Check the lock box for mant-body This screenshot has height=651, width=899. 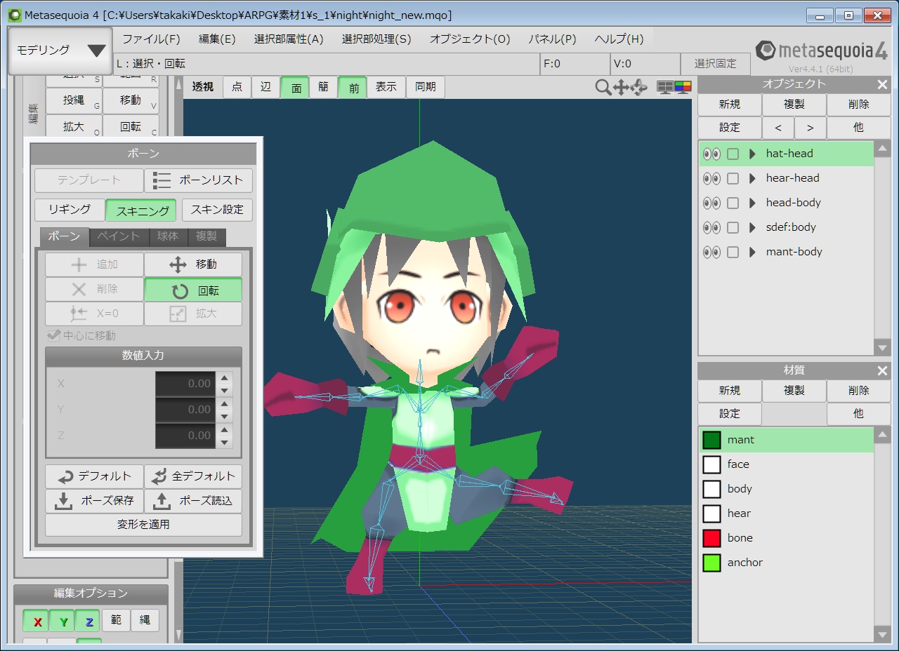tap(733, 252)
